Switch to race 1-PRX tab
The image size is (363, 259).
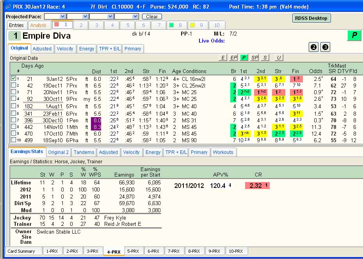point(52,251)
